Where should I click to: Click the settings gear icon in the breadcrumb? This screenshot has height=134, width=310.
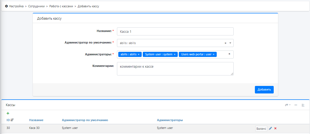coord(6,6)
